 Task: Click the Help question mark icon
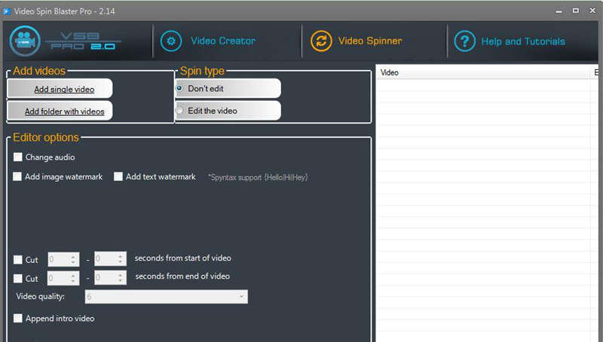pos(464,41)
